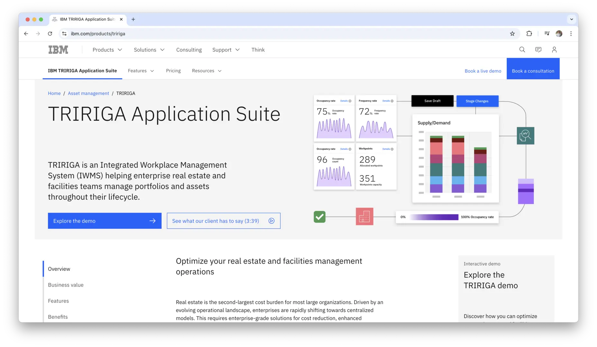Go back with the browser back arrow
This screenshot has height=347, width=597.
(x=26, y=33)
